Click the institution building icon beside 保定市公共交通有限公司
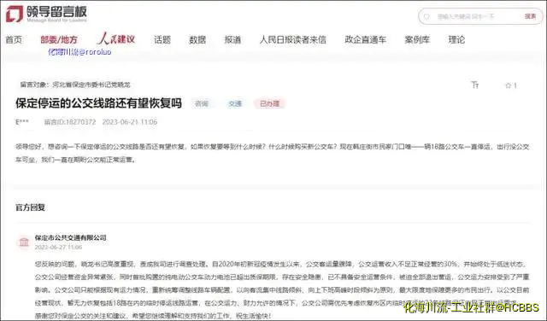Viewport: 547px width, 321px height. click(24, 242)
